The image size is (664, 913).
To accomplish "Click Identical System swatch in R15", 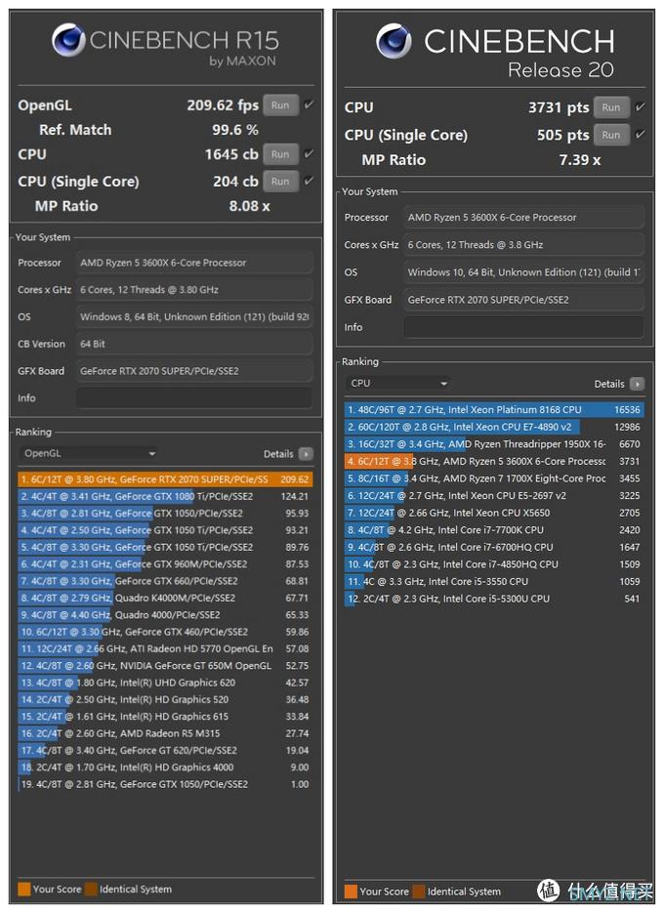I will pyautogui.click(x=91, y=890).
